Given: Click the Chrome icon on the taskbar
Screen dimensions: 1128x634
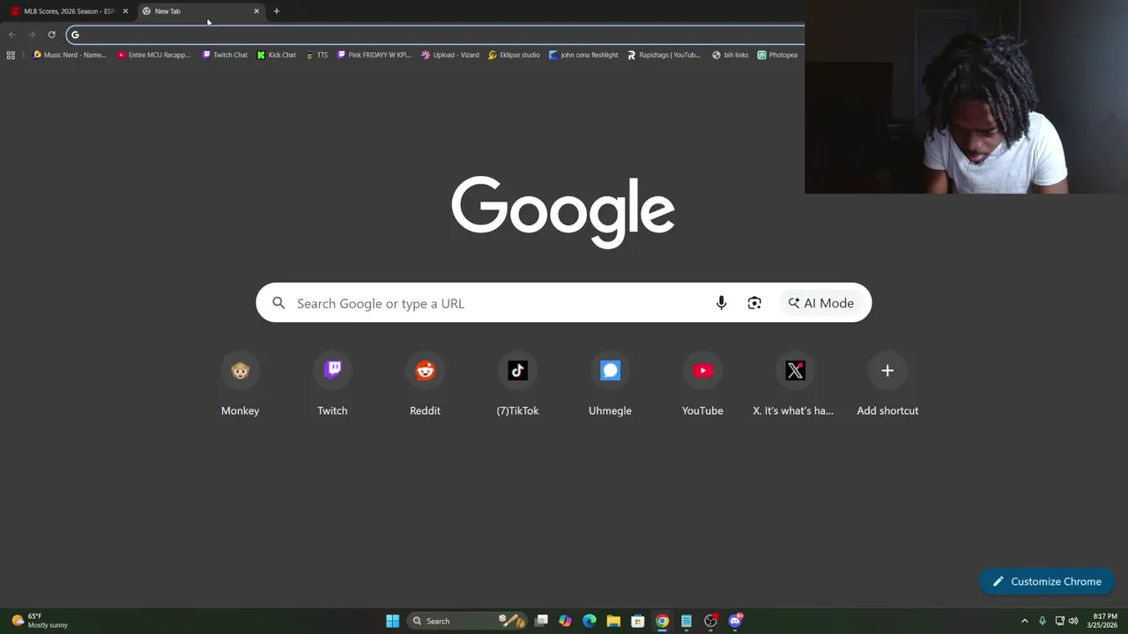Looking at the screenshot, I should click(x=662, y=621).
